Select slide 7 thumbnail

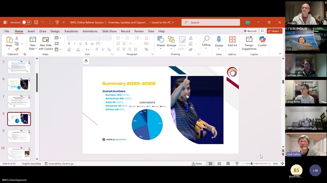tap(19, 102)
